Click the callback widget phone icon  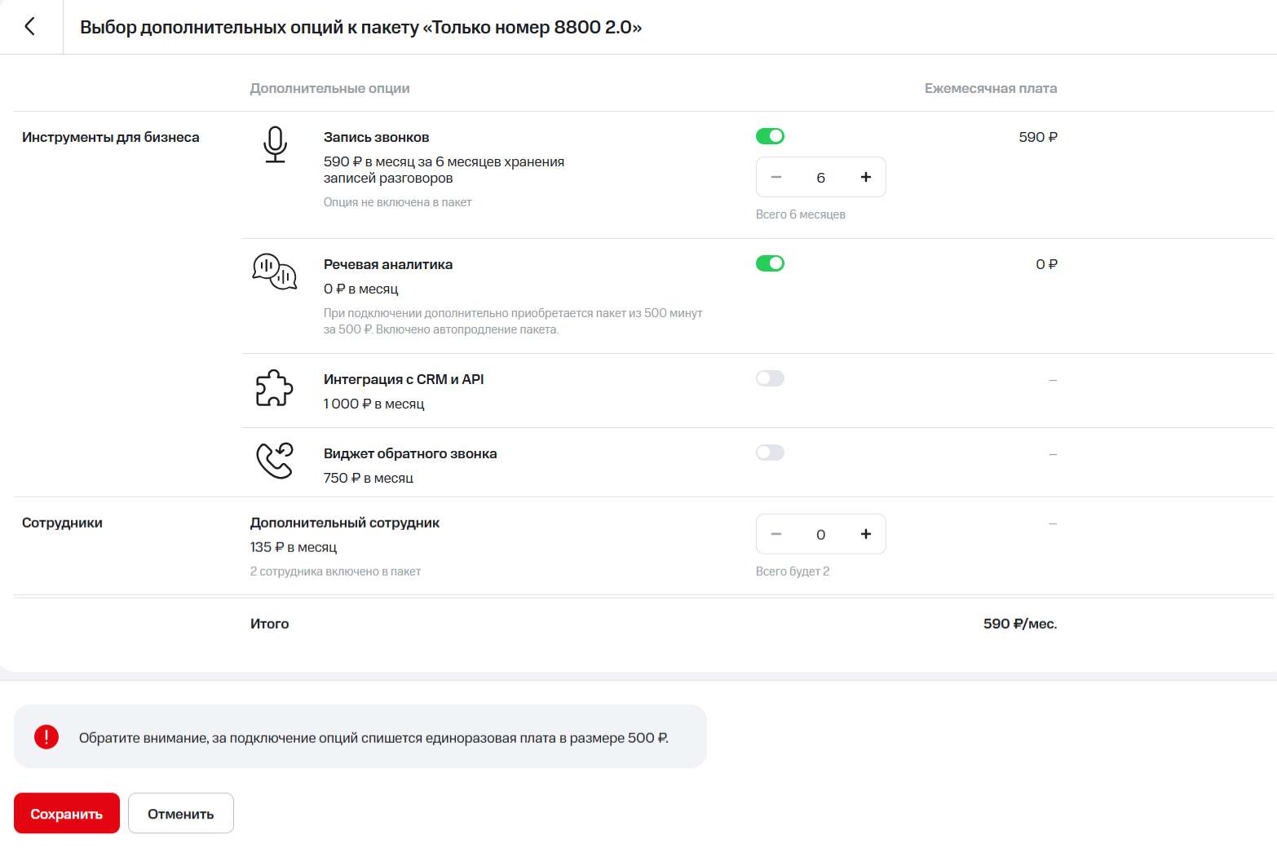[274, 461]
